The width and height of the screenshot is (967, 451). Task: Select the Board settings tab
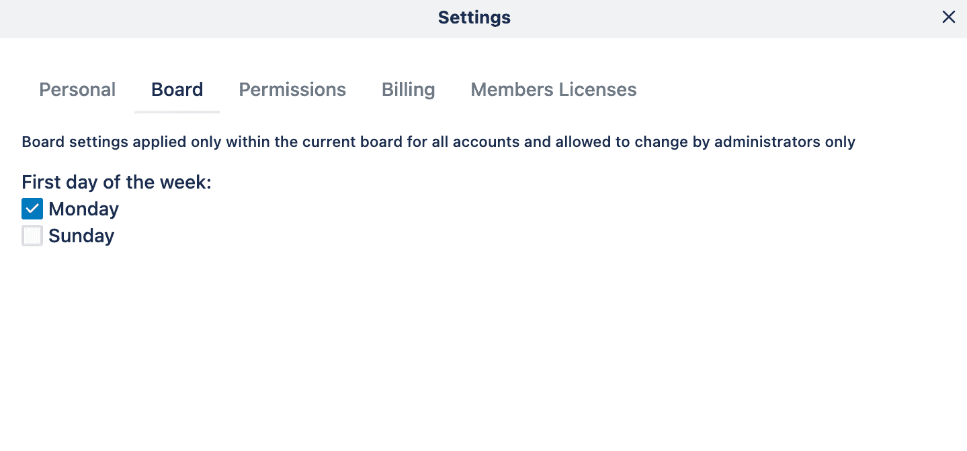(177, 90)
